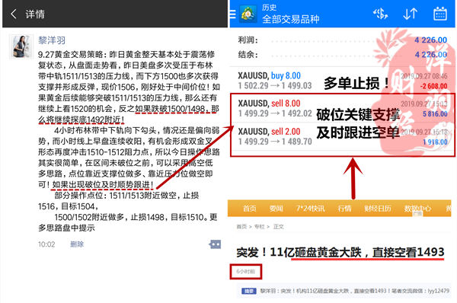Screen dimensions: 457x303
Task: Tap the sort arrows icon
Action: (x=410, y=14)
